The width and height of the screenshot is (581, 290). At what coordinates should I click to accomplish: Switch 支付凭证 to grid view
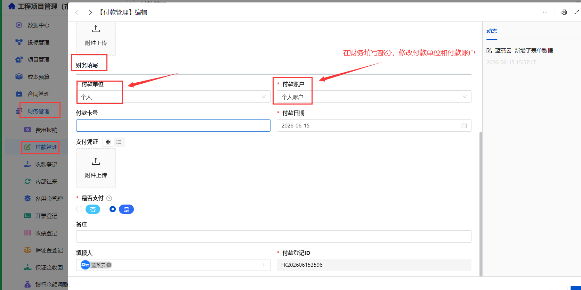click(x=108, y=142)
